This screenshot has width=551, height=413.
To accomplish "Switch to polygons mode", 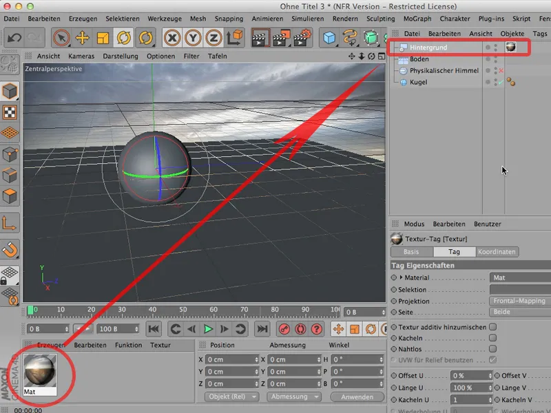I will tap(10, 196).
